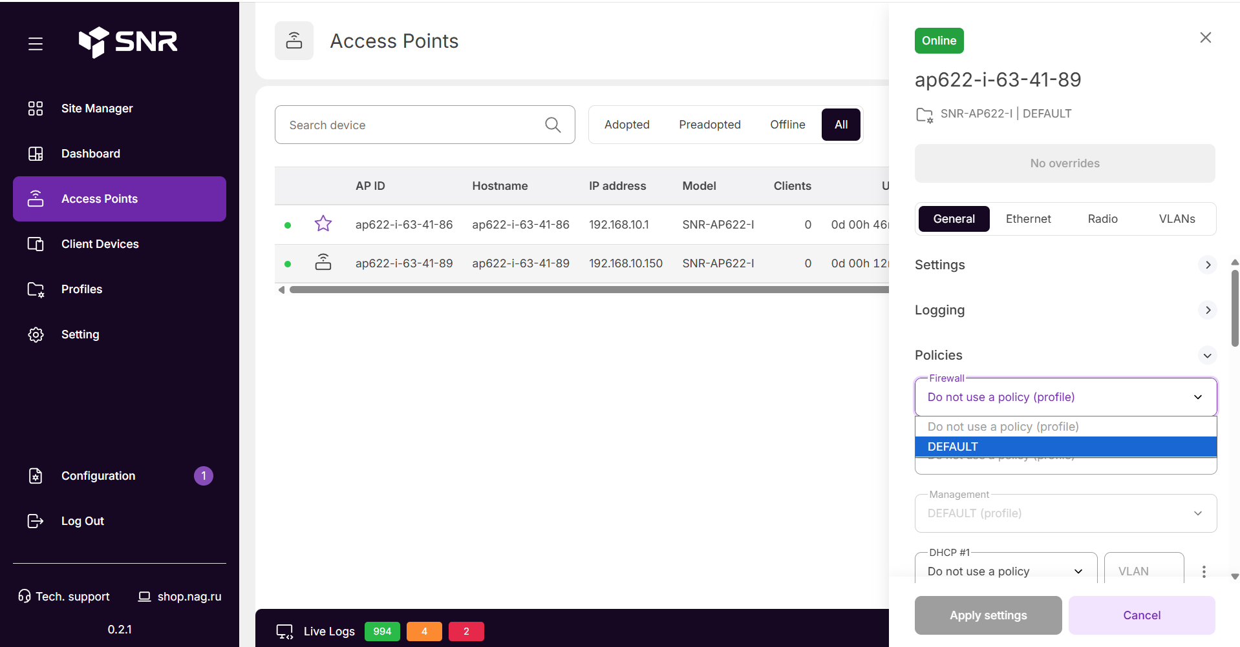Click the red 2 log counter
1240x647 pixels.
pos(466,632)
